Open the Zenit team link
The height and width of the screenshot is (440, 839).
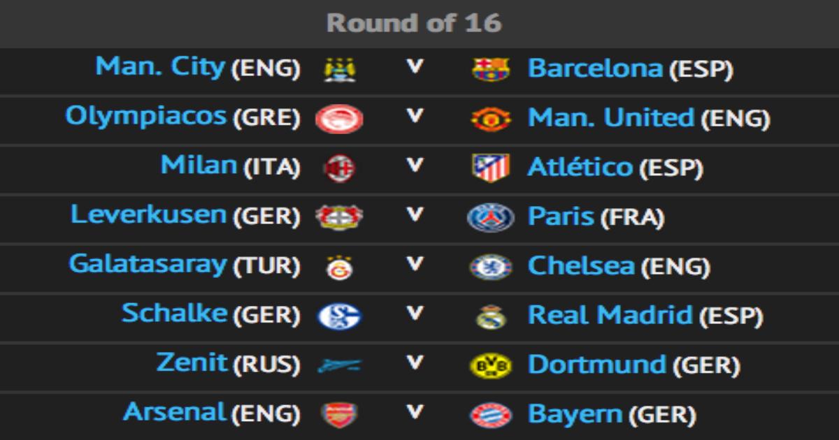click(x=192, y=363)
